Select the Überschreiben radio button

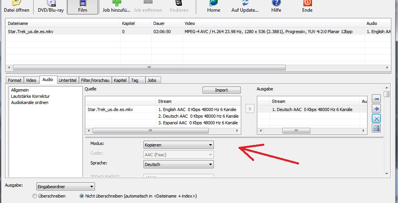pyautogui.click(x=35, y=196)
